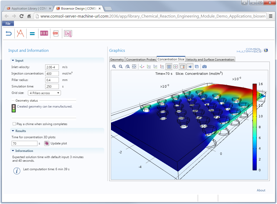Viewport: 277px width, 204px height.
Task: Click the Inlet velocity input field
Action: pos(52,67)
